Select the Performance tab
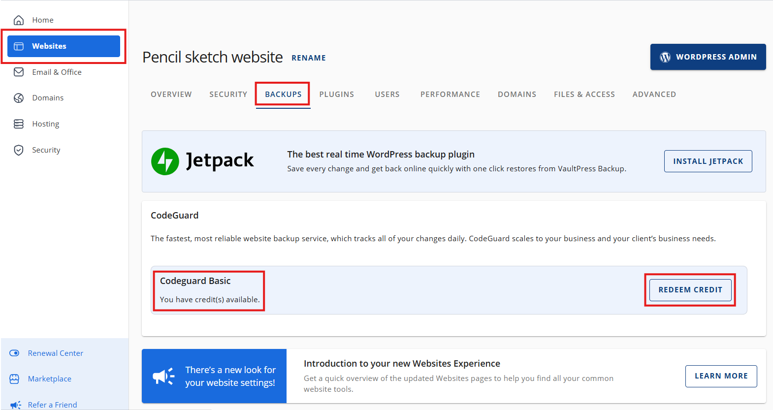 point(450,95)
